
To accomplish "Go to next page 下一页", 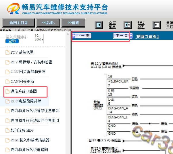I will (123, 36).
